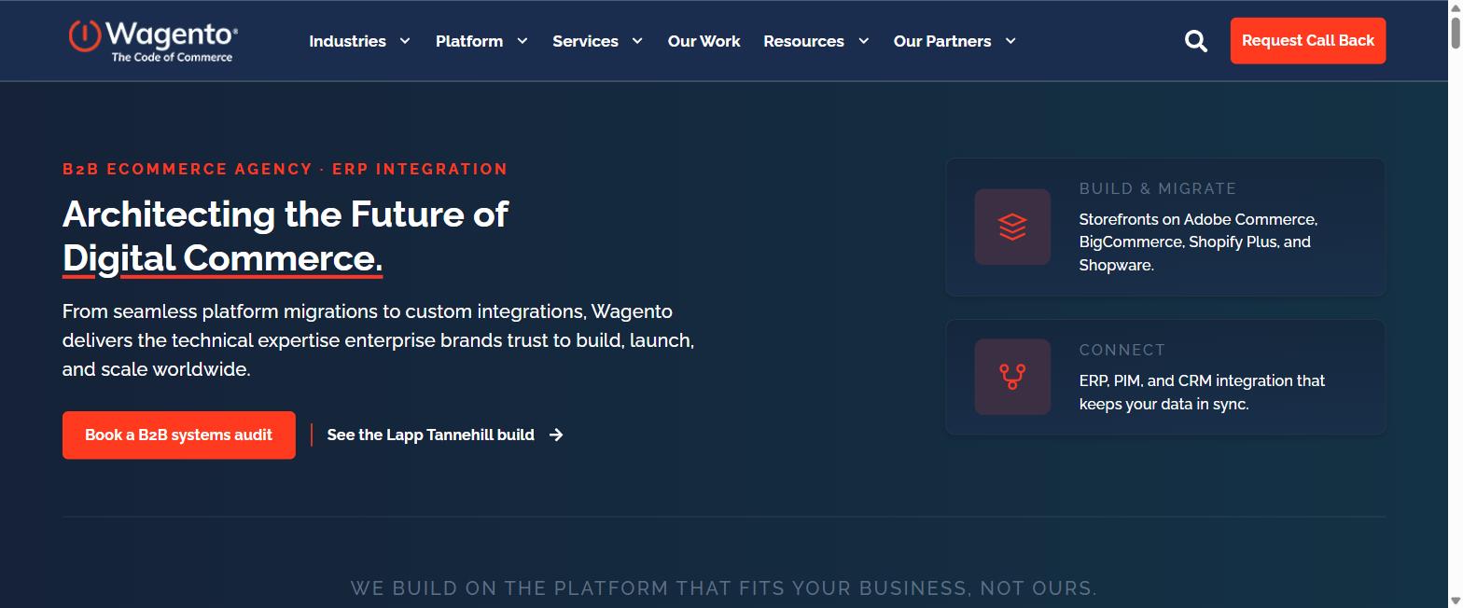Click the Request Call Back button
This screenshot has height=608, width=1463.
(x=1308, y=41)
